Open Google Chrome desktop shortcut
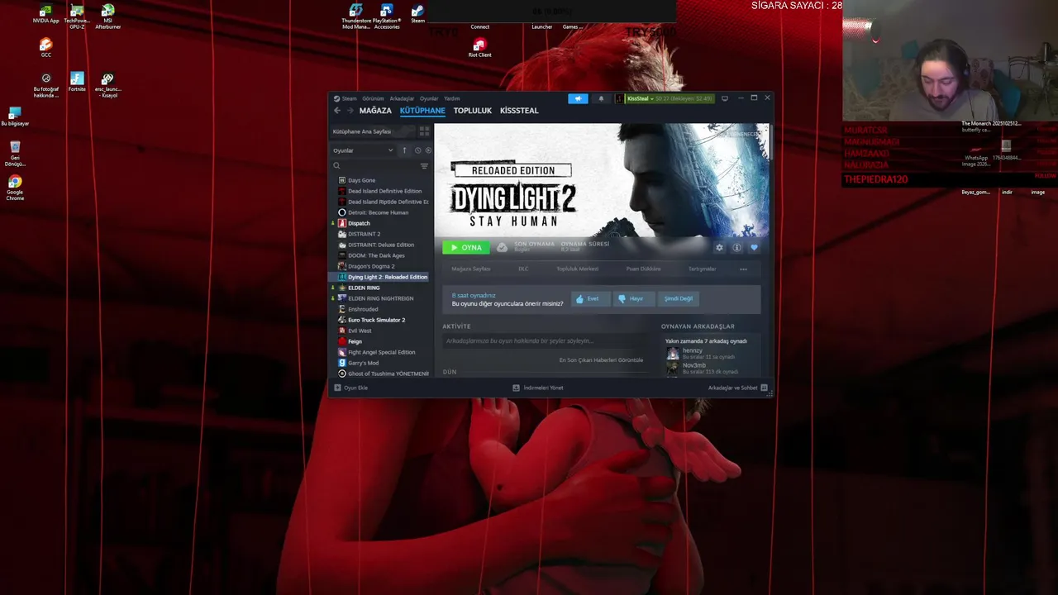This screenshot has width=1058, height=595. 15,188
